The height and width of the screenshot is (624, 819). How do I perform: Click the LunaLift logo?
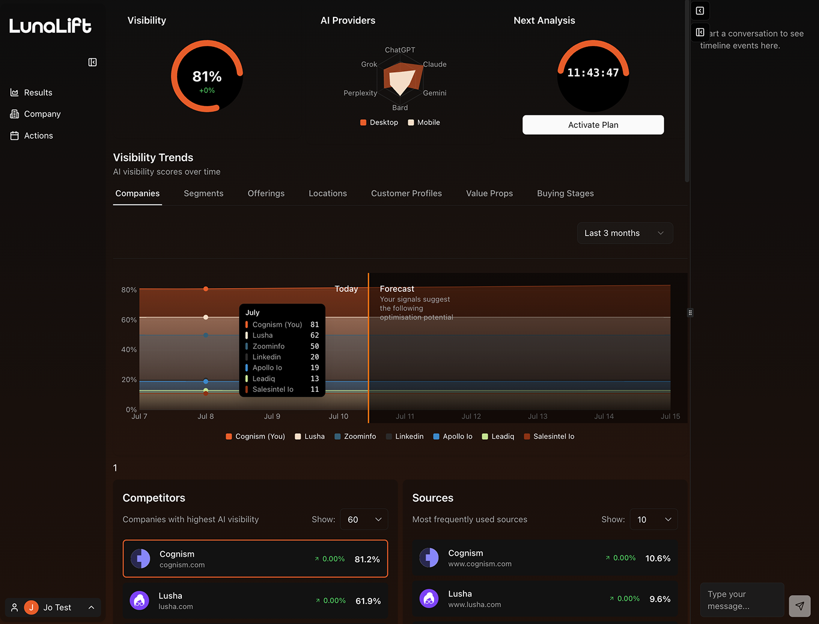[50, 26]
